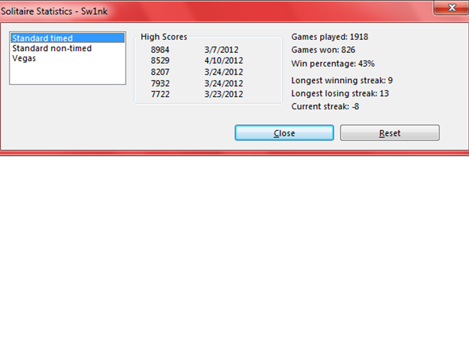Click the Games won: 826 text
The image size is (469, 352).
(x=324, y=50)
